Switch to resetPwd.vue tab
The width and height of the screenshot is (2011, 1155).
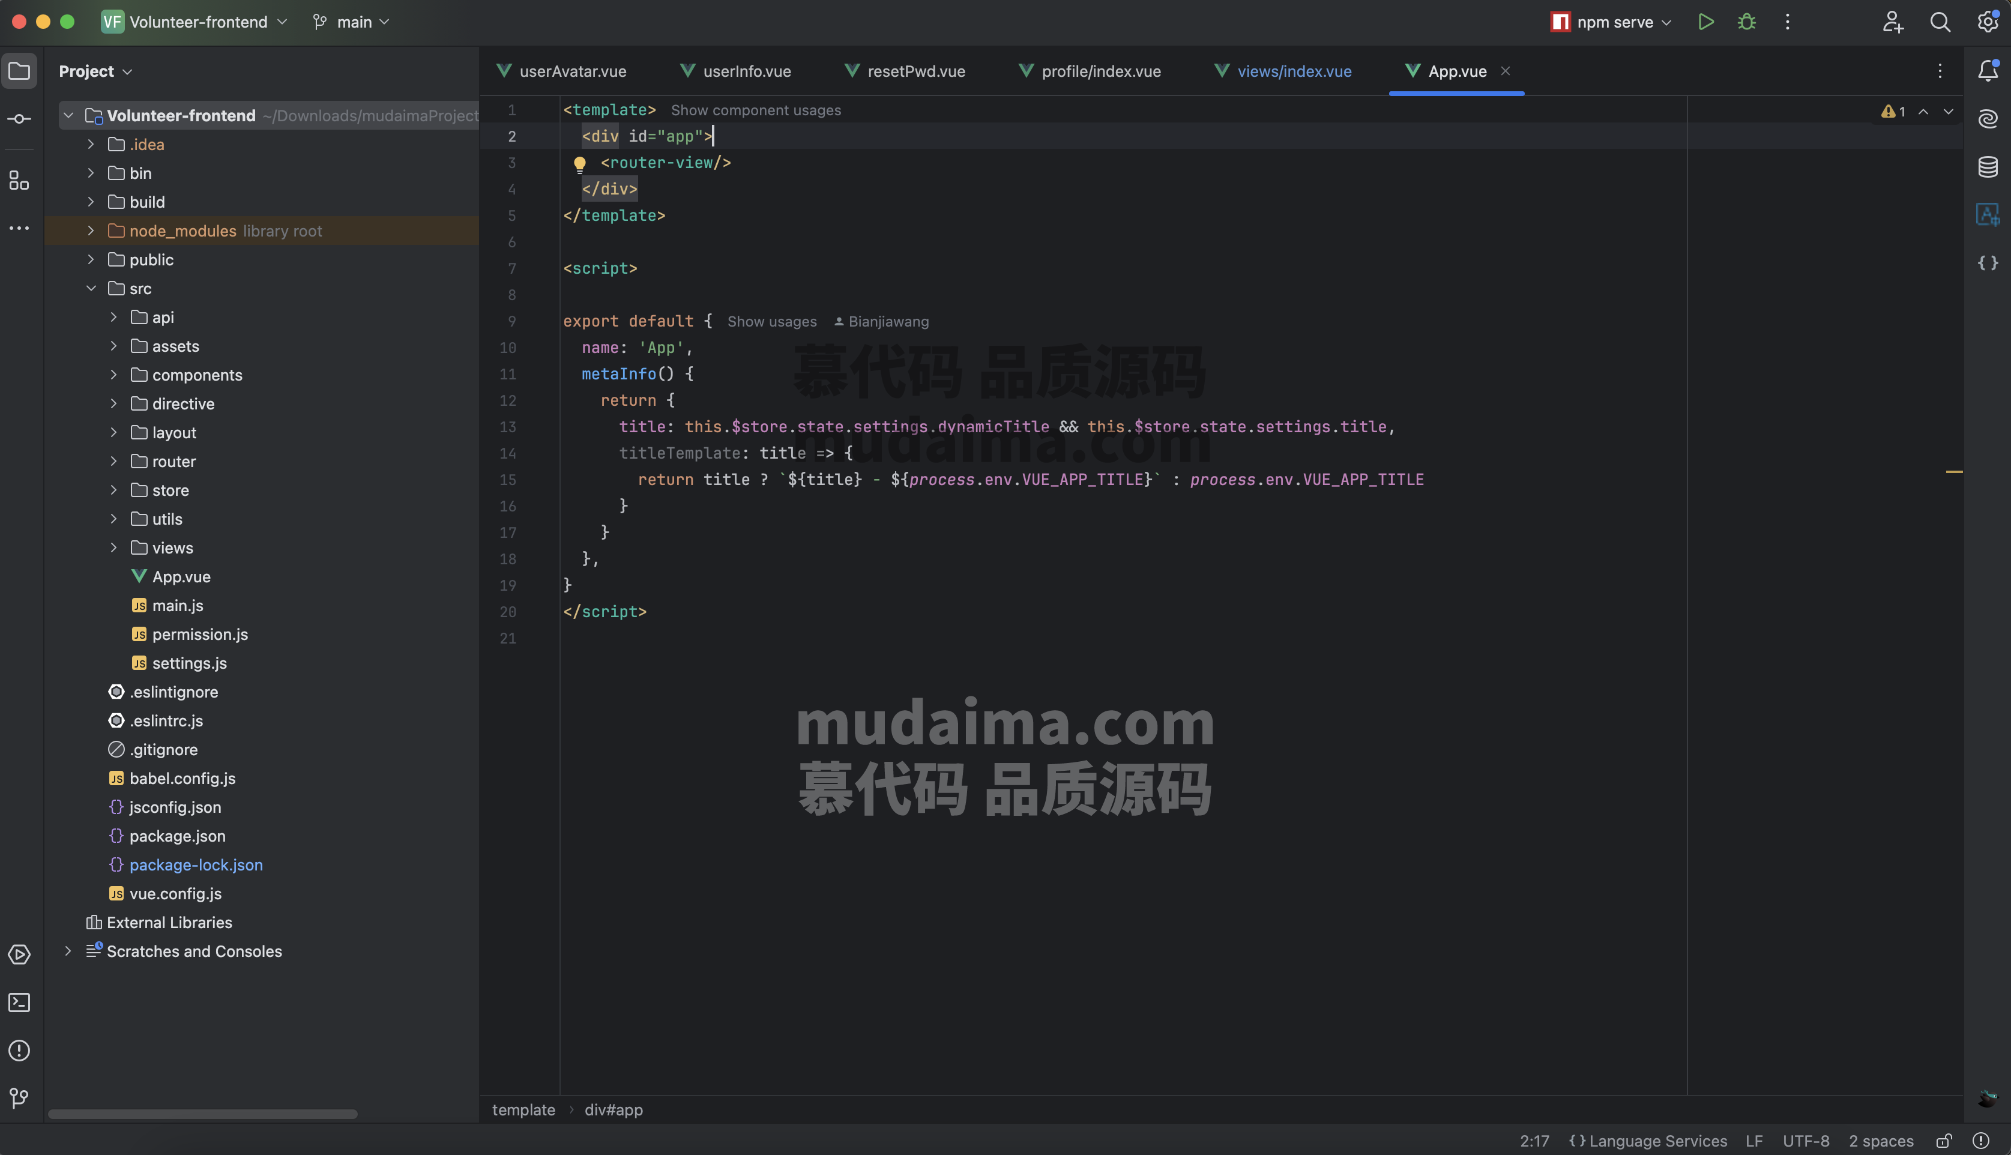[905, 71]
